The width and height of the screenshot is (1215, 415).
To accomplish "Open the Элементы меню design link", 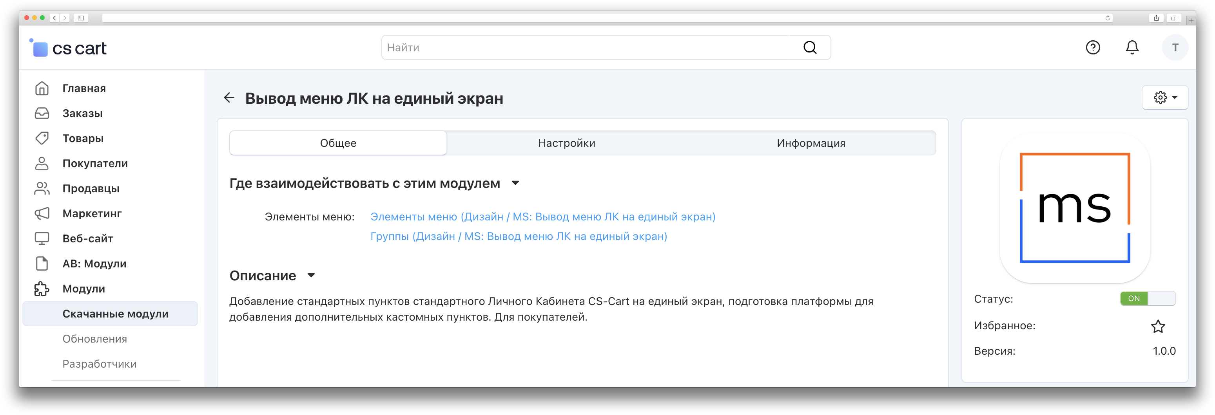I will coord(542,217).
